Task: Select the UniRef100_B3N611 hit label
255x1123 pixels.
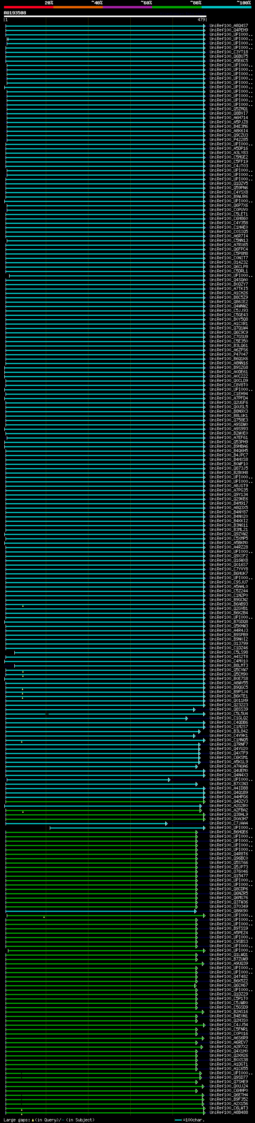Action: (x=229, y=525)
